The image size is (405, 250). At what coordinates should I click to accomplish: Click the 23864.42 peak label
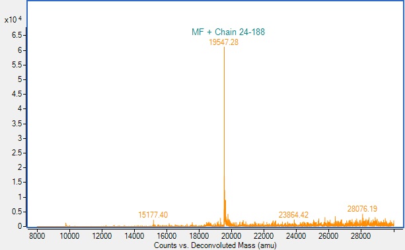(293, 215)
